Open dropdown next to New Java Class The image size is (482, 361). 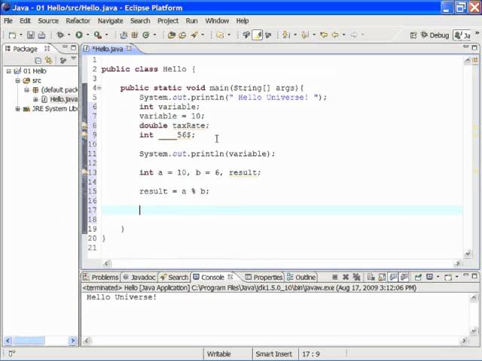tap(154, 35)
